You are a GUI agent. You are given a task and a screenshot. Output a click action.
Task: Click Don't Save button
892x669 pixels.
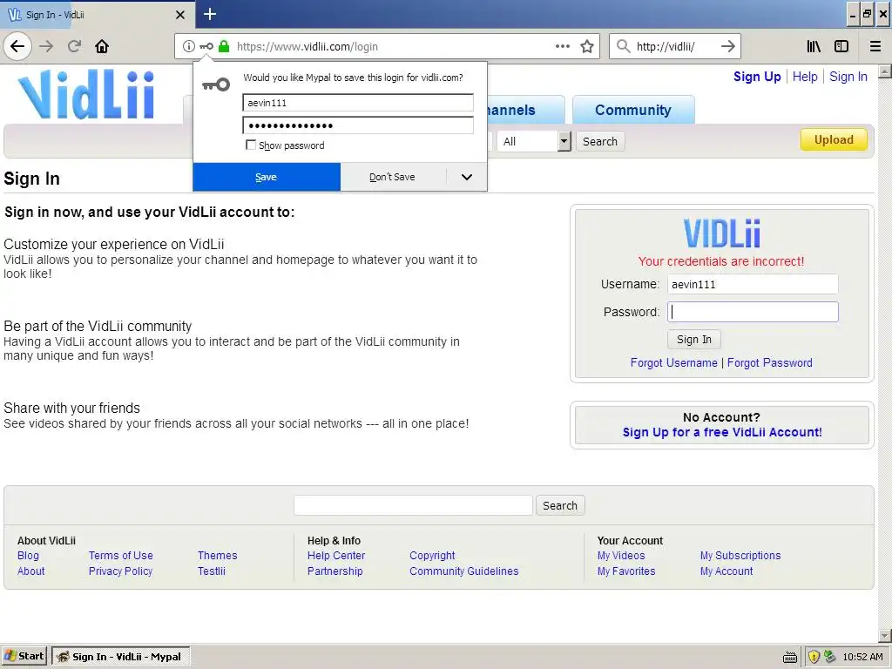pos(393,177)
